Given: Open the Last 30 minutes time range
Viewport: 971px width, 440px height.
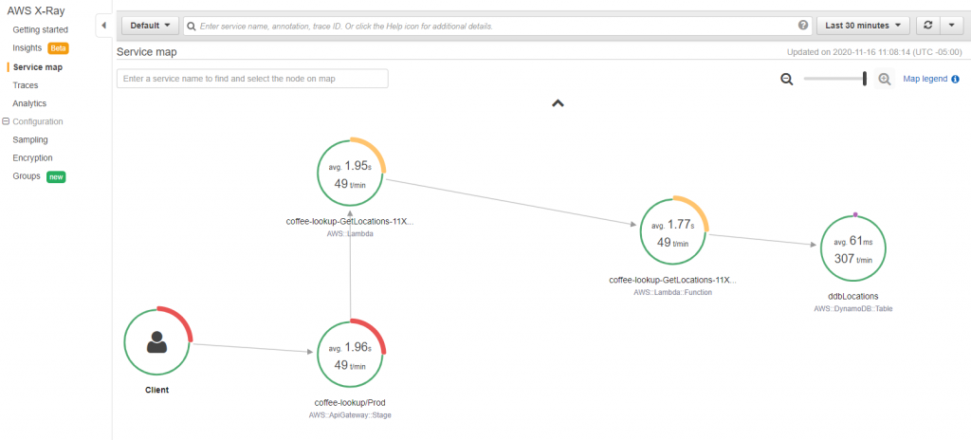Looking at the screenshot, I should tap(863, 26).
